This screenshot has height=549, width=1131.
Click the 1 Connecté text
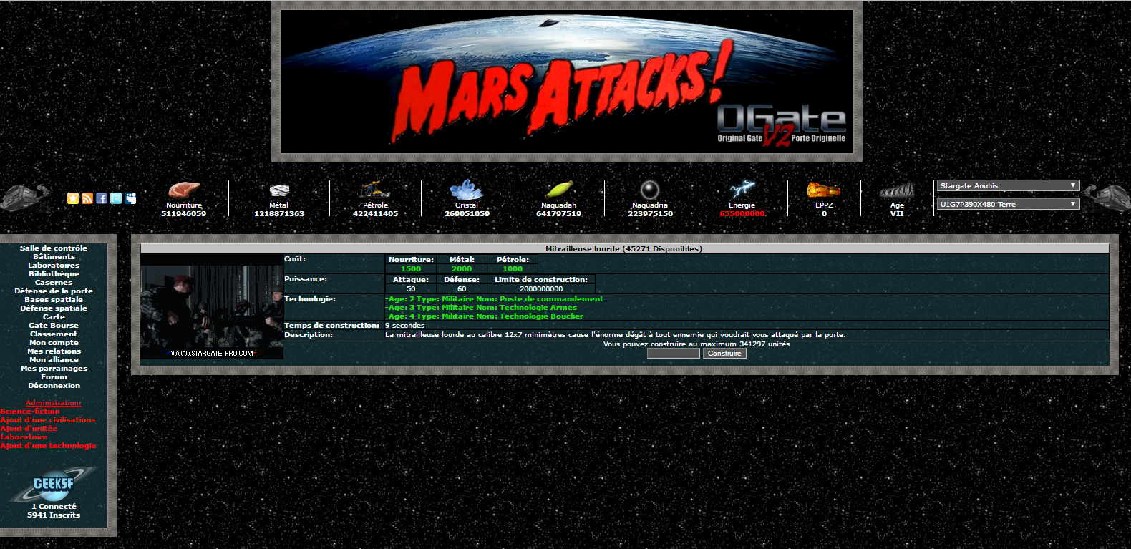(x=54, y=507)
